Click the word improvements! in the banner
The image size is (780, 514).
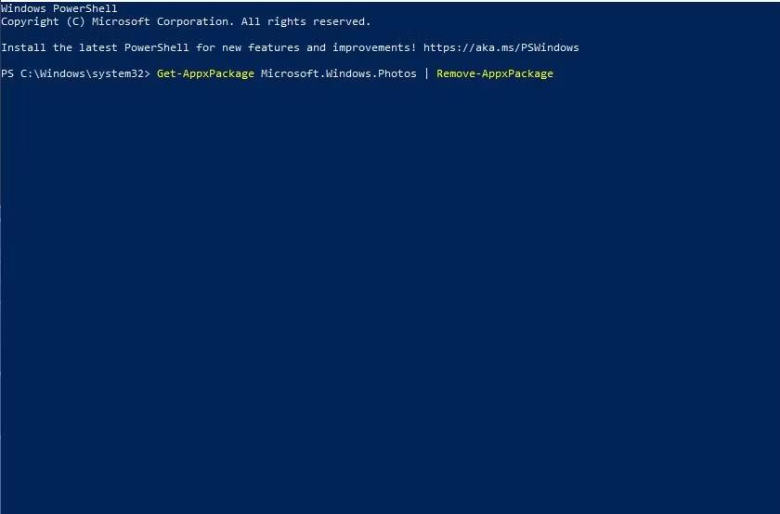[375, 47]
